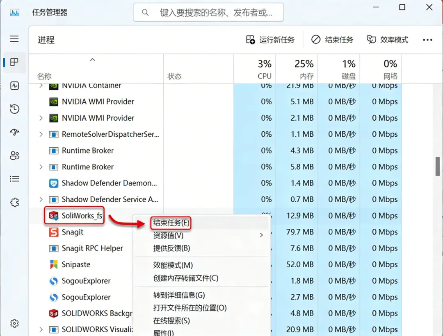Open the Services puzzle sidebar icon
The image size is (443, 336).
[x=14, y=202]
